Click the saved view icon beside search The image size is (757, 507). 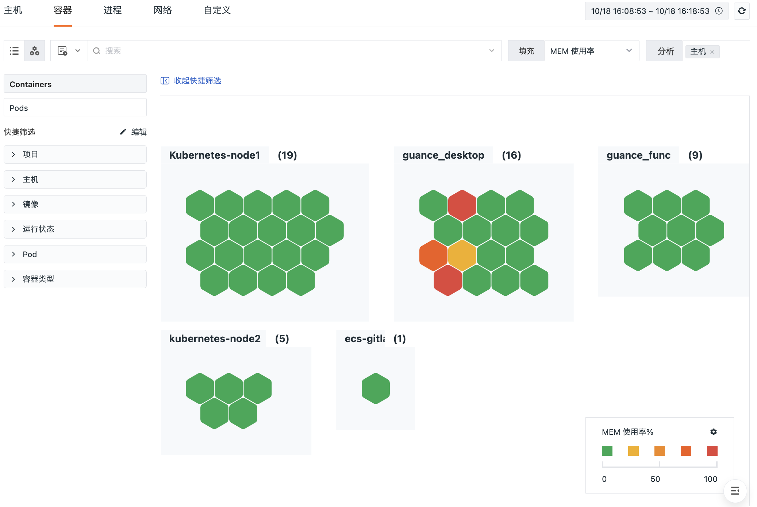click(x=63, y=51)
